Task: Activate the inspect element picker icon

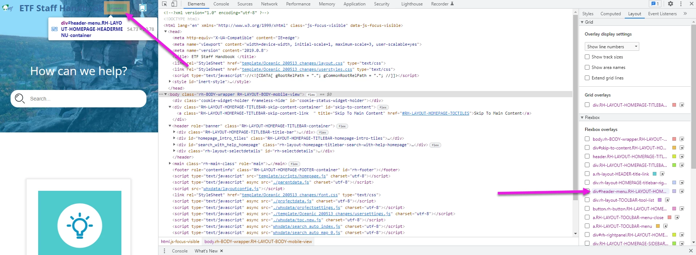Action: click(164, 4)
